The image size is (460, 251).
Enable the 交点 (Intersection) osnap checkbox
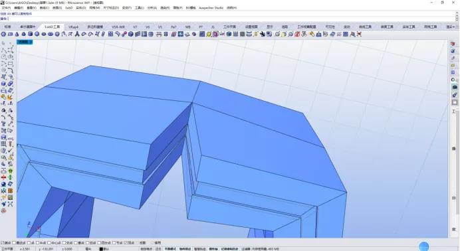coord(64,243)
